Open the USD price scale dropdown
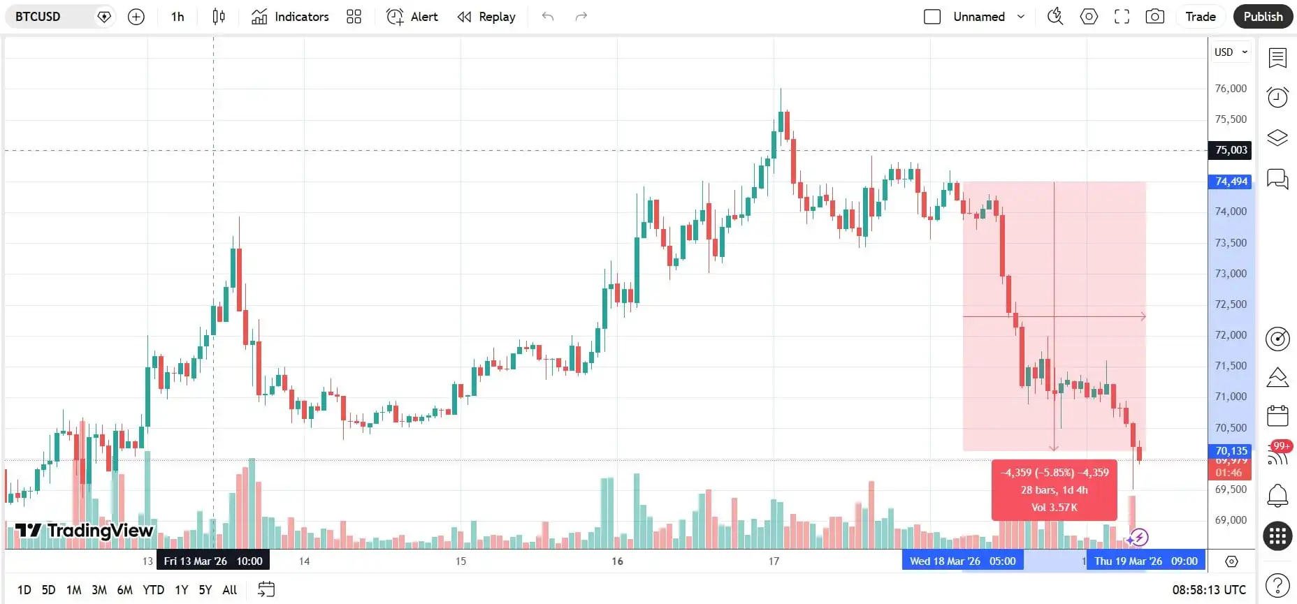 point(1231,52)
